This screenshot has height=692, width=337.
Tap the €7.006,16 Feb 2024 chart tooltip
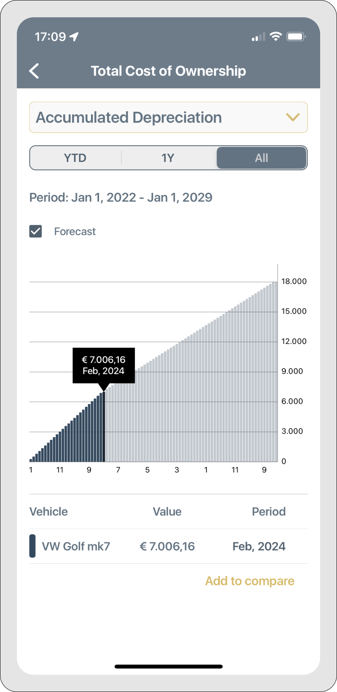[104, 365]
